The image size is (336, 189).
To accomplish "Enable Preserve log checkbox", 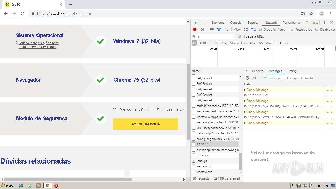I will coord(292,29).
